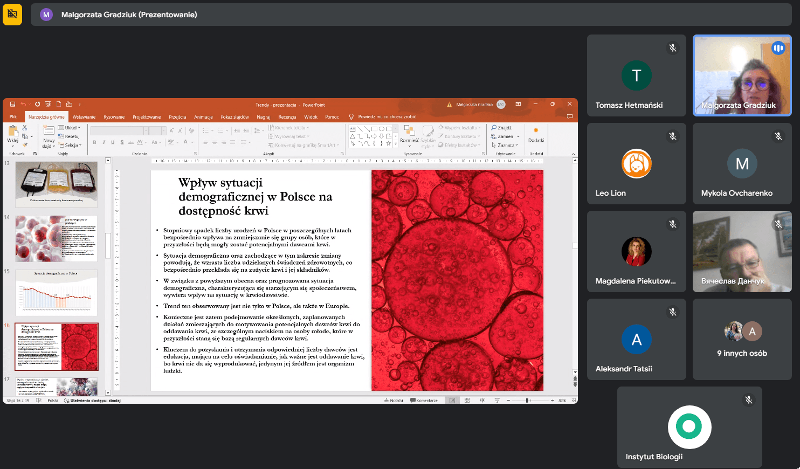Open the Zaznacz dropdown
Image resolution: width=800 pixels, height=469 pixels.
pyautogui.click(x=505, y=145)
